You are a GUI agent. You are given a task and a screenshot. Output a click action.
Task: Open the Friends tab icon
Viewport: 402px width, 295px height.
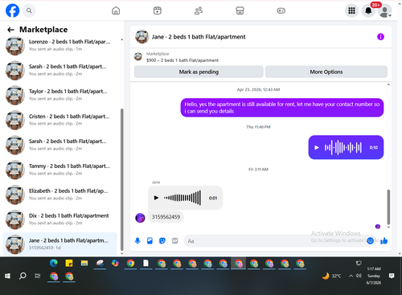[199, 10]
